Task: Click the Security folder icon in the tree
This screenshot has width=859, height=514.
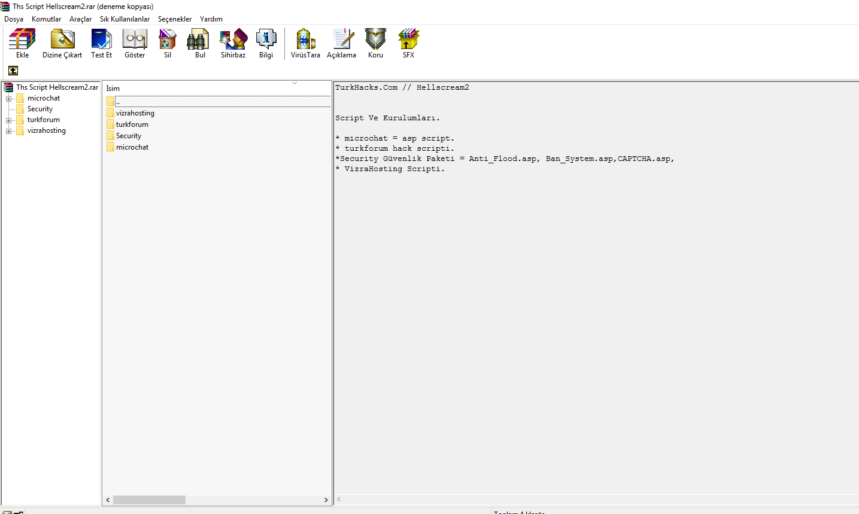Action: 20,109
